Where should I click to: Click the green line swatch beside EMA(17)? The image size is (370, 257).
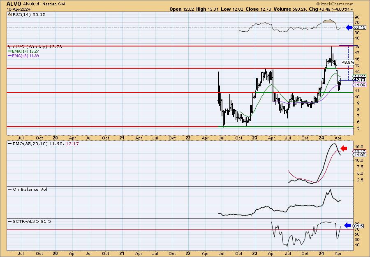tap(9, 51)
